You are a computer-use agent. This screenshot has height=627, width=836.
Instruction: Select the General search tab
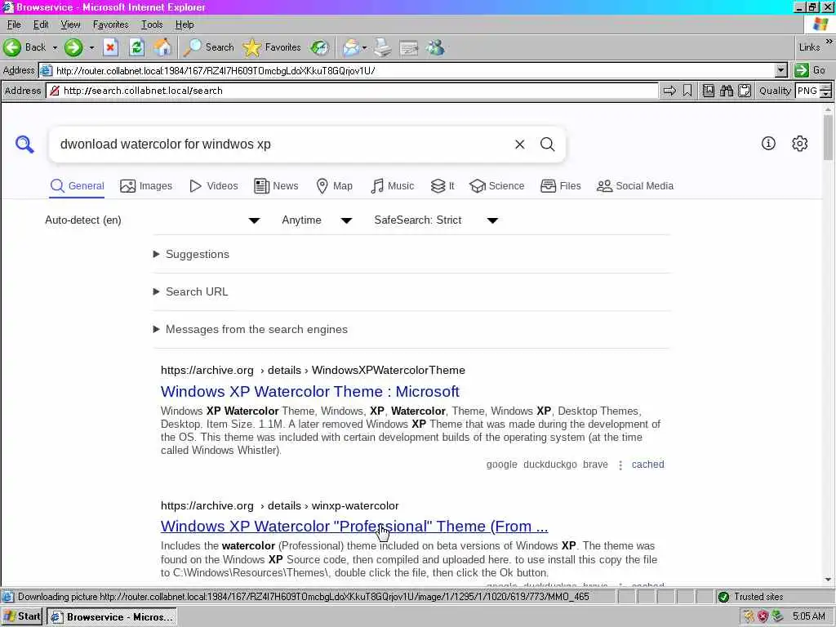coord(77,186)
